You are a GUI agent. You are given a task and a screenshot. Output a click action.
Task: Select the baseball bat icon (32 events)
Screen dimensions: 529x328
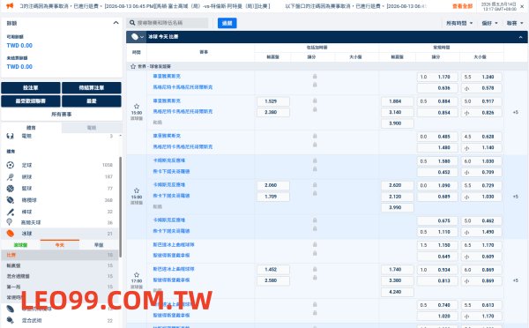pos(10,212)
